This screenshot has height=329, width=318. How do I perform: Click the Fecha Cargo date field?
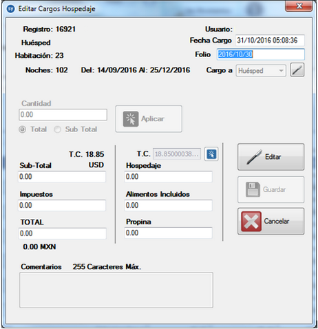pos(270,41)
